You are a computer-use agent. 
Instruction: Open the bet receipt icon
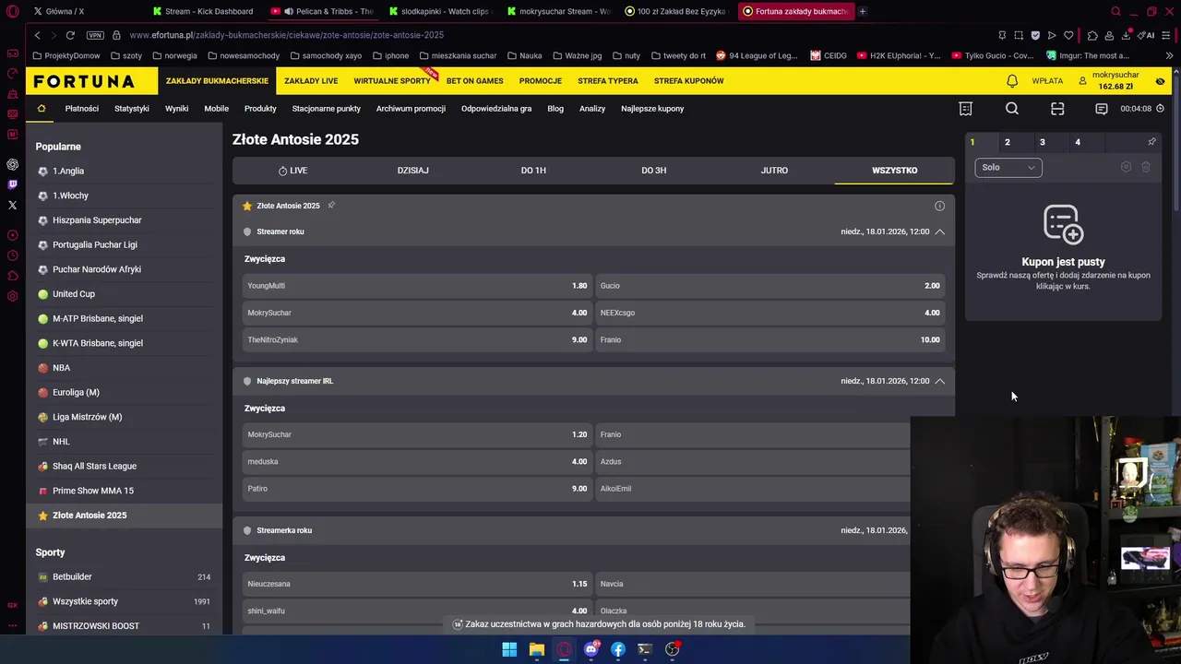coord(965,109)
